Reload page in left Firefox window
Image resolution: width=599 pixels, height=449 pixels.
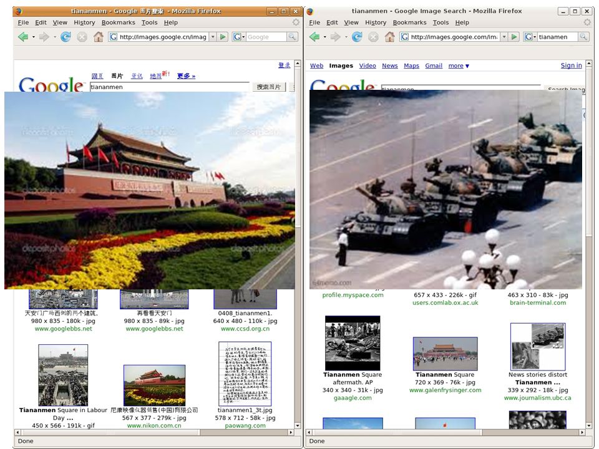pos(66,37)
